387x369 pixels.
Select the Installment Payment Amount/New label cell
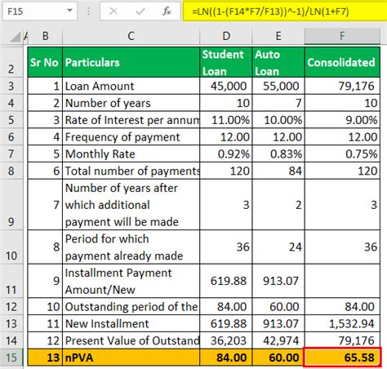pyautogui.click(x=131, y=281)
